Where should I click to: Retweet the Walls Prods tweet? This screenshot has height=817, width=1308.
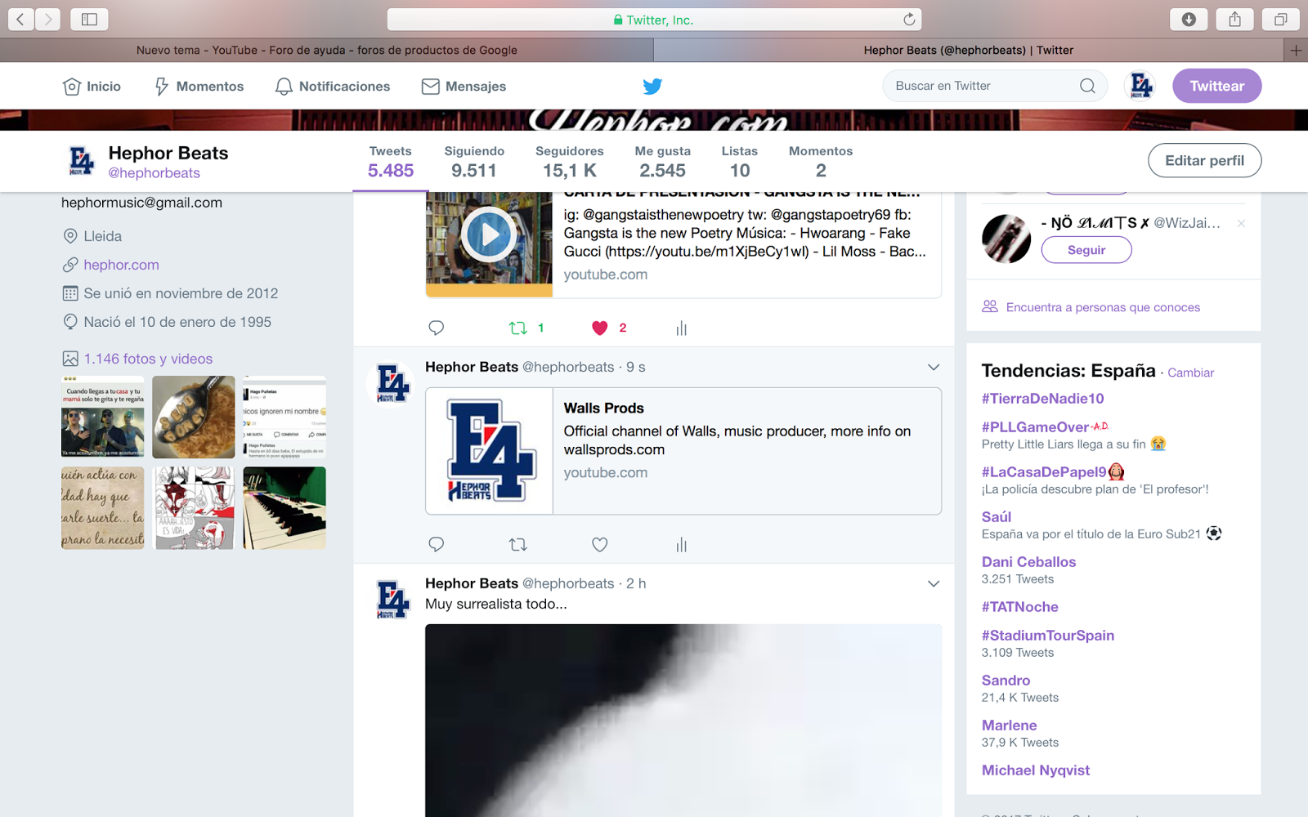point(518,545)
